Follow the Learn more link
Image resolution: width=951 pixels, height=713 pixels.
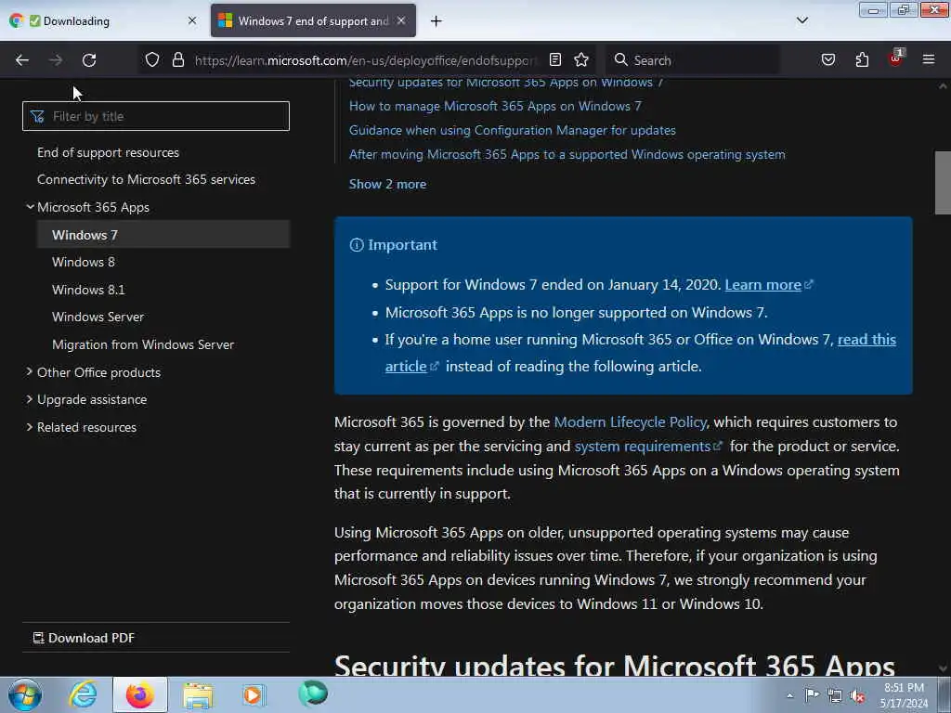pos(763,285)
